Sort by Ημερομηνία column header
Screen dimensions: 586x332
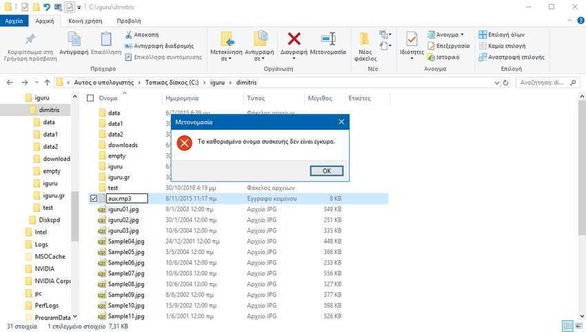coord(182,99)
